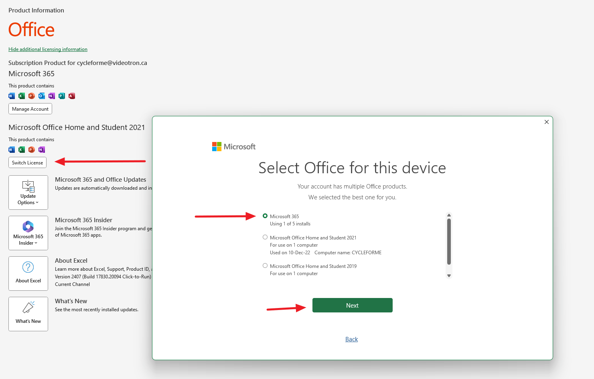Viewport: 594px width, 379px height.
Task: Click the 'Microsoft 365 and Office Updates' heading
Action: (x=100, y=180)
